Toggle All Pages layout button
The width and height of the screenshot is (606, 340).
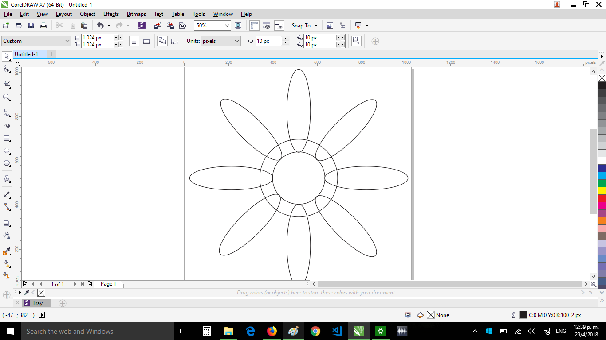click(162, 41)
